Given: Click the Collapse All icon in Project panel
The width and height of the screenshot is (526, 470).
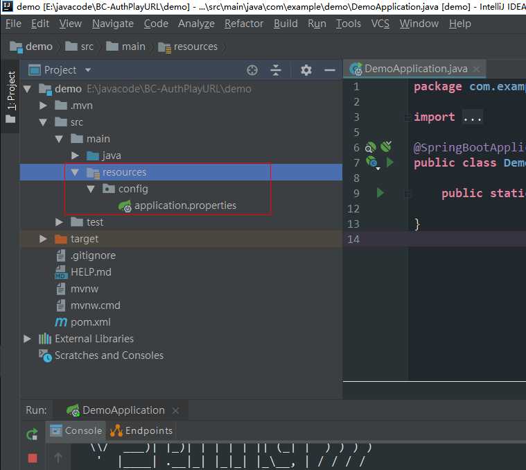Looking at the screenshot, I should pos(276,70).
